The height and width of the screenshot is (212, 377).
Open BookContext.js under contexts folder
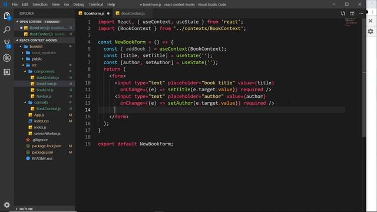pos(45,108)
